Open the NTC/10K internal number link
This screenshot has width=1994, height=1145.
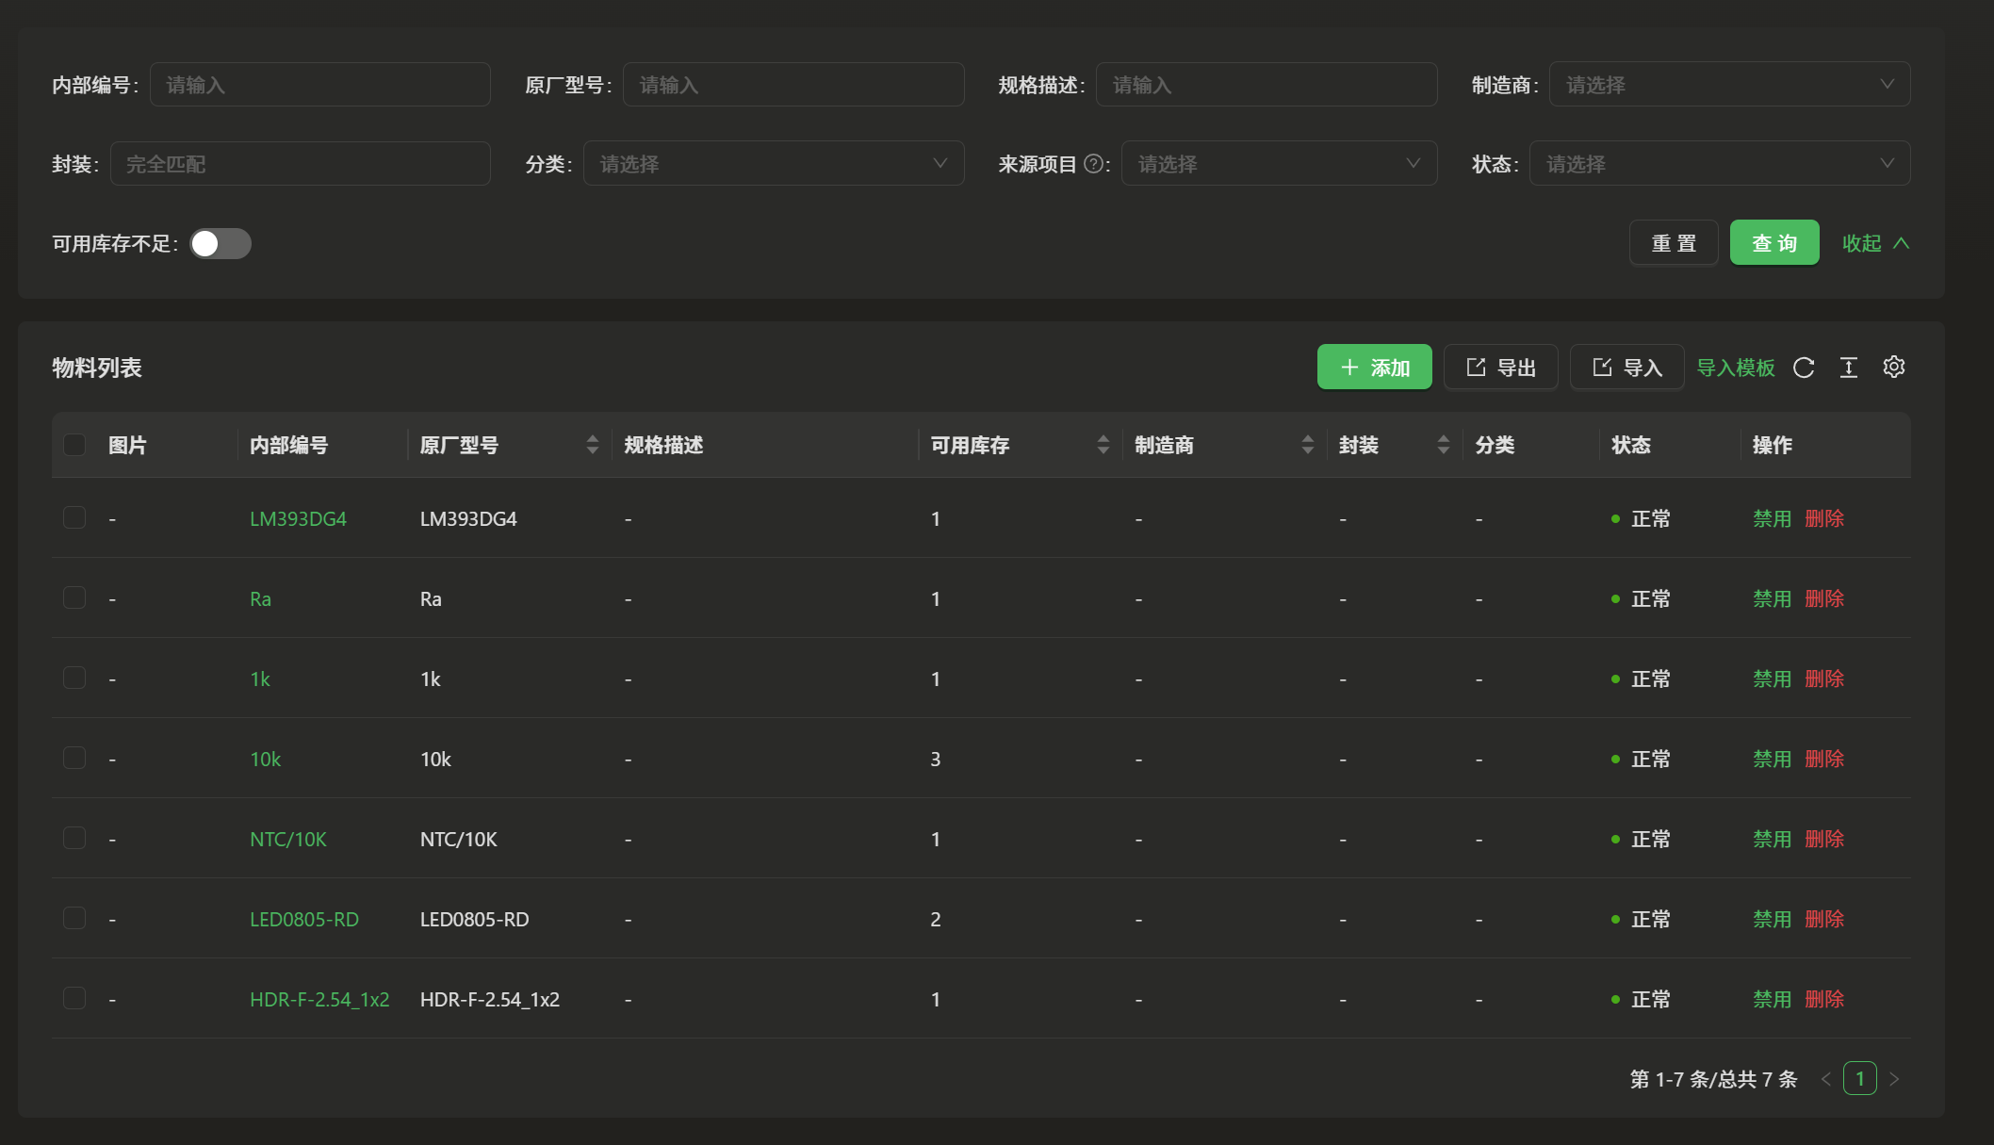pyautogui.click(x=287, y=839)
